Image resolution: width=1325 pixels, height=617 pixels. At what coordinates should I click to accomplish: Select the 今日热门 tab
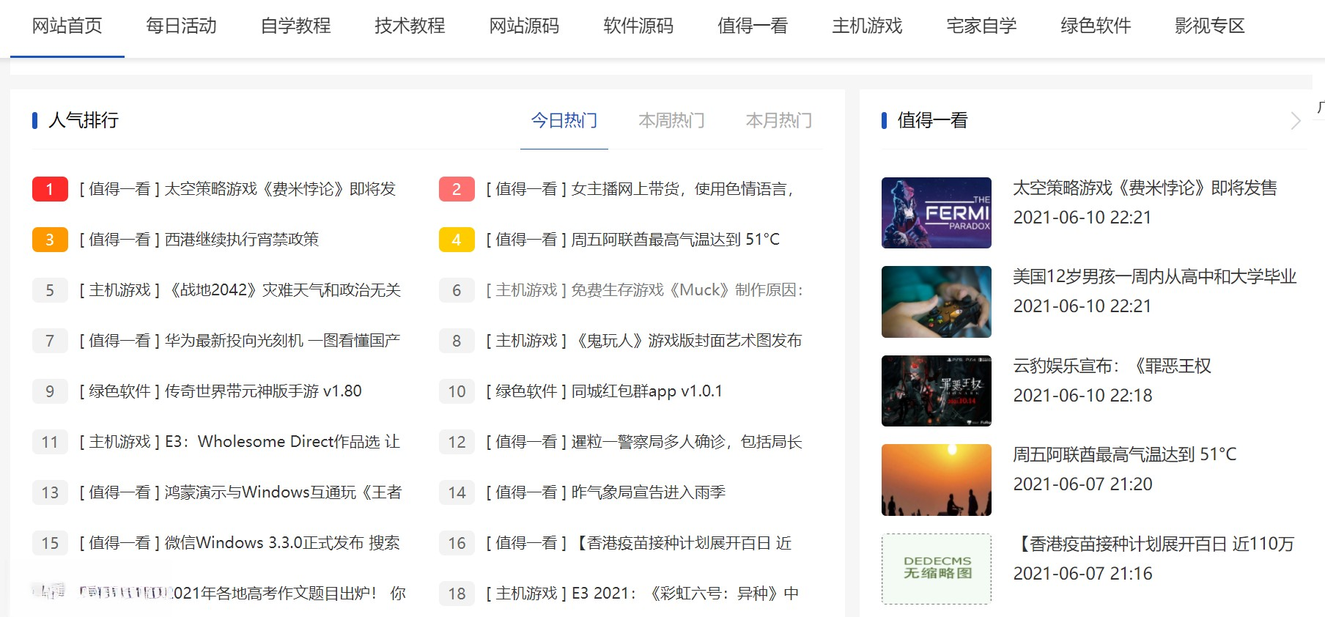point(564,120)
